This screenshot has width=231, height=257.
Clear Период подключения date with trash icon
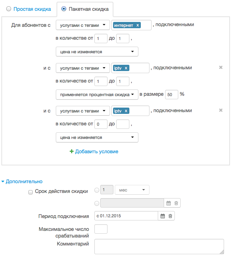coord(170,216)
